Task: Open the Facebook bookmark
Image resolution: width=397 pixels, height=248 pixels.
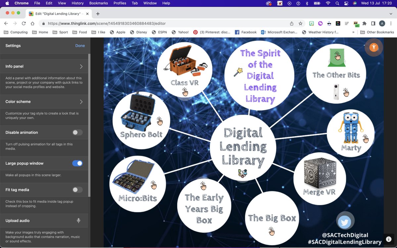Action: (x=245, y=32)
